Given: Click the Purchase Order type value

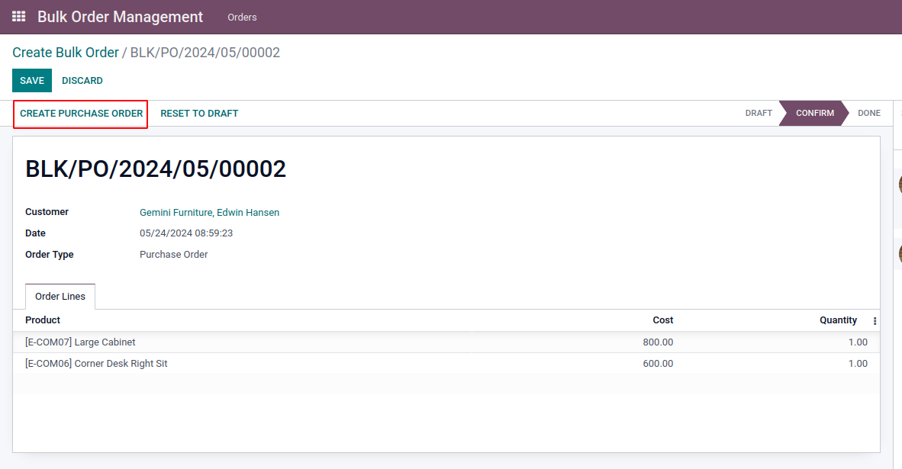Looking at the screenshot, I should (x=174, y=254).
